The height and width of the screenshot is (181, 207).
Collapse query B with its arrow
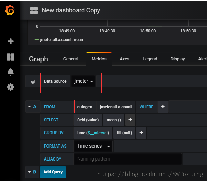(x=30, y=172)
